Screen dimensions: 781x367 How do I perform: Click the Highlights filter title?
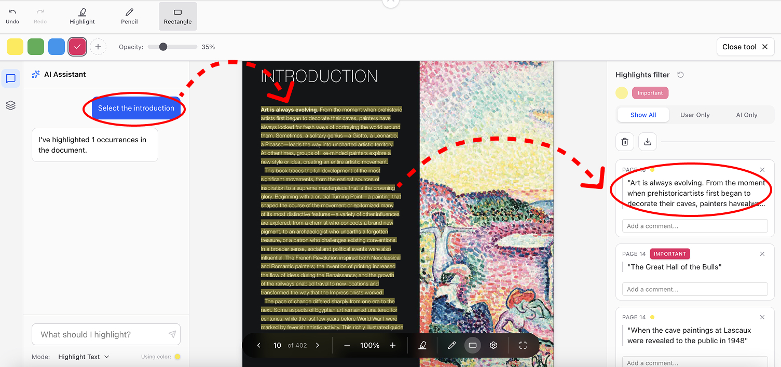(x=642, y=75)
